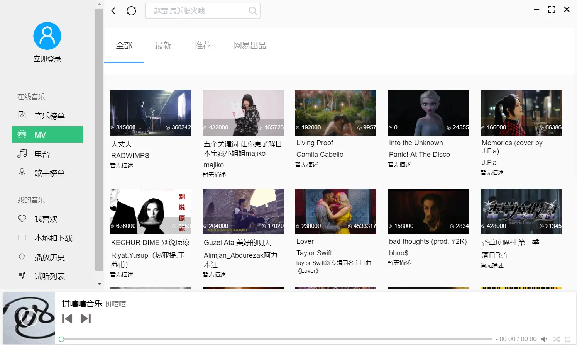Click 拼嘻嘻音乐 track title in player
Screen dimensions: 577x345
tap(82, 304)
